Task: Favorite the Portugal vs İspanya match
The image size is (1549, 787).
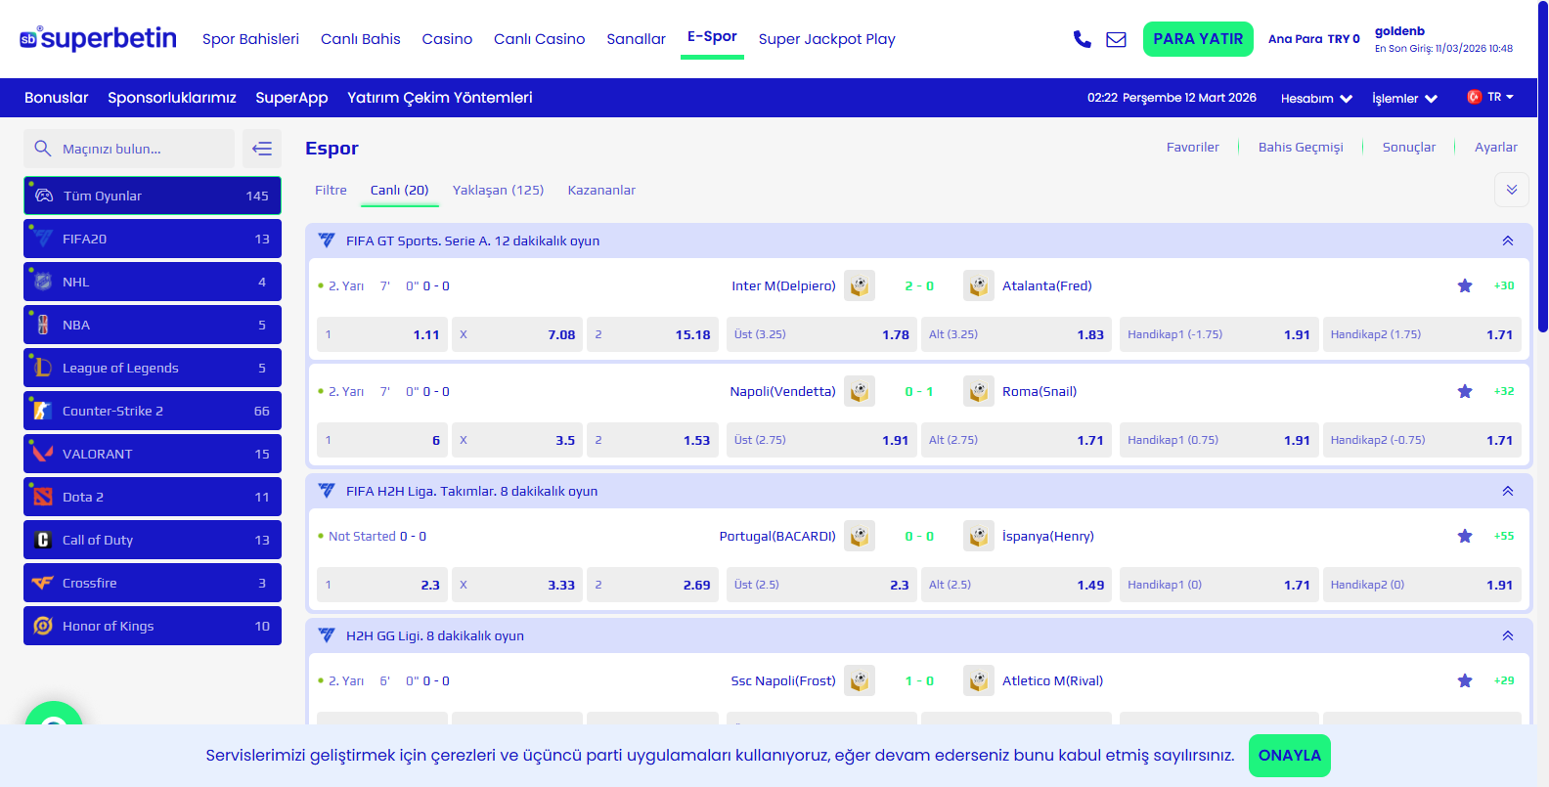Action: pos(1465,536)
